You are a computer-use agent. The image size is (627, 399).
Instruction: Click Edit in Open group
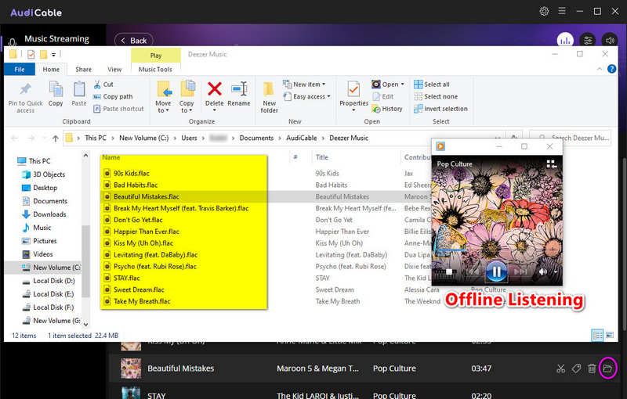(382, 96)
